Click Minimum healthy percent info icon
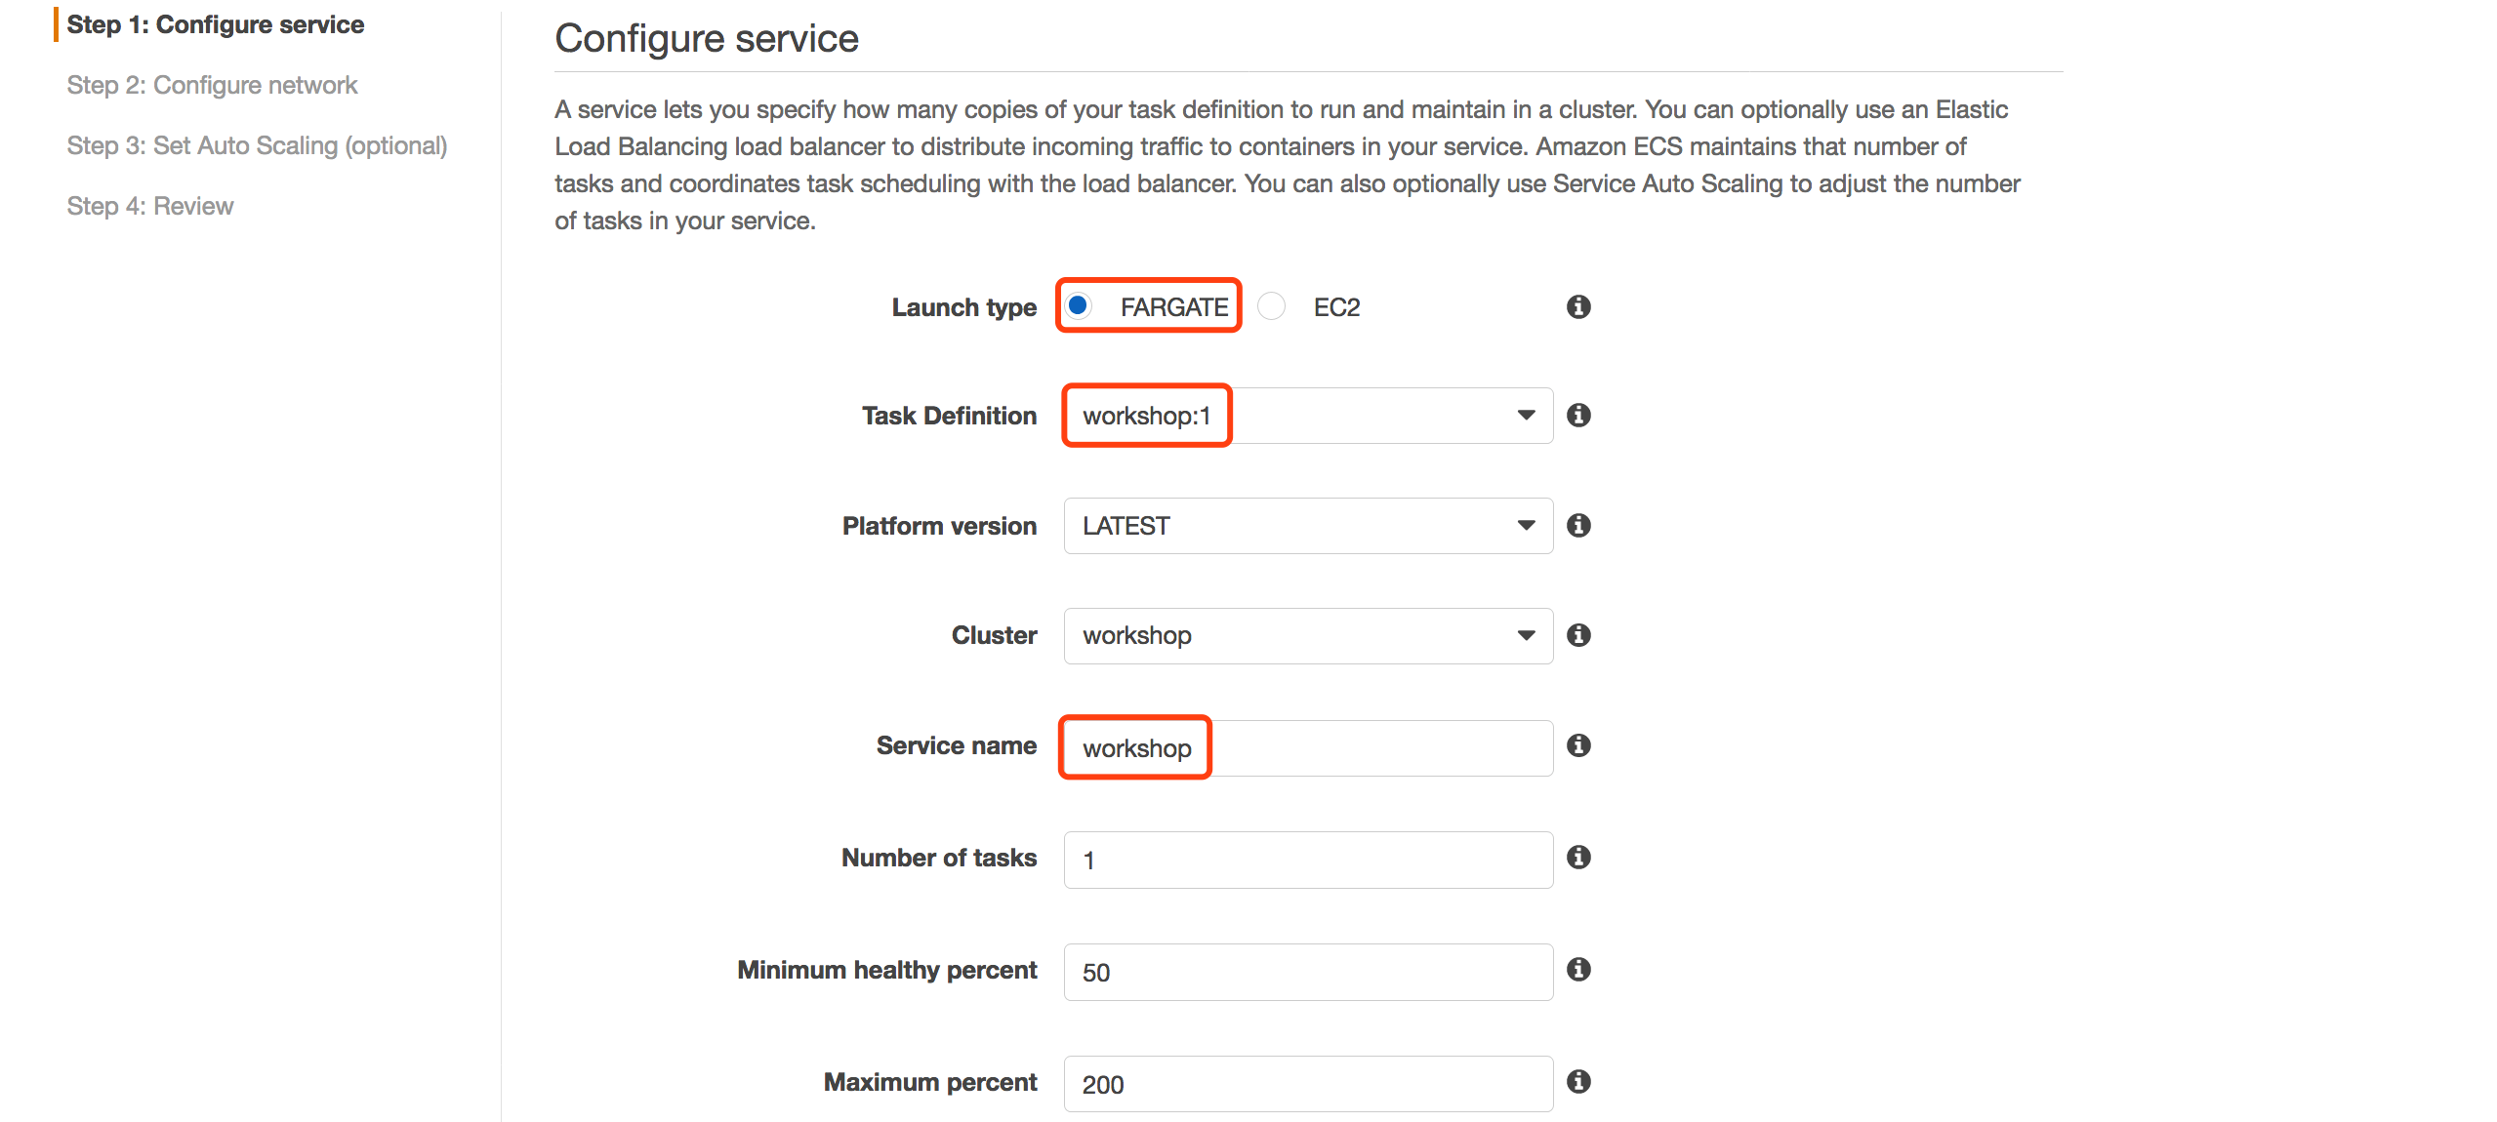Image resolution: width=2497 pixels, height=1122 pixels. [x=1578, y=969]
